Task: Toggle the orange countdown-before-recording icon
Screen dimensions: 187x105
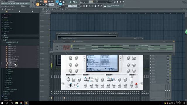Action: click(x=45, y=1)
